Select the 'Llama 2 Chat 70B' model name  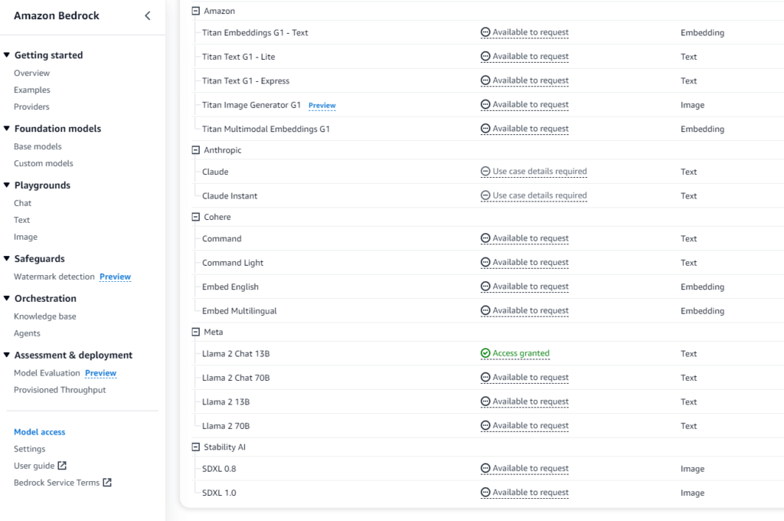[236, 378]
